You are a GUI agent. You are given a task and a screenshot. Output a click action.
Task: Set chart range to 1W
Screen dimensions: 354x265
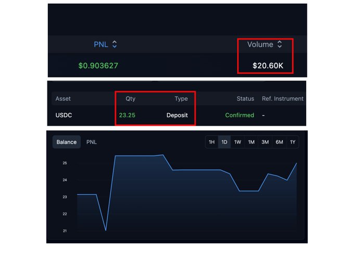pyautogui.click(x=237, y=142)
